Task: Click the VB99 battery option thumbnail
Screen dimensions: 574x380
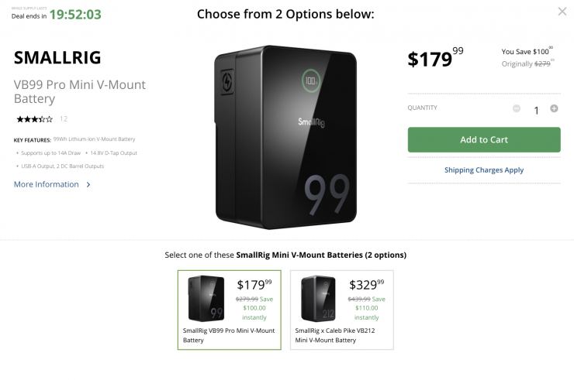Action: [206, 299]
